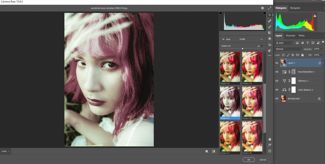325x164 pixels.
Task: Select the Adjustment Brush tool
Action: pos(269,27)
